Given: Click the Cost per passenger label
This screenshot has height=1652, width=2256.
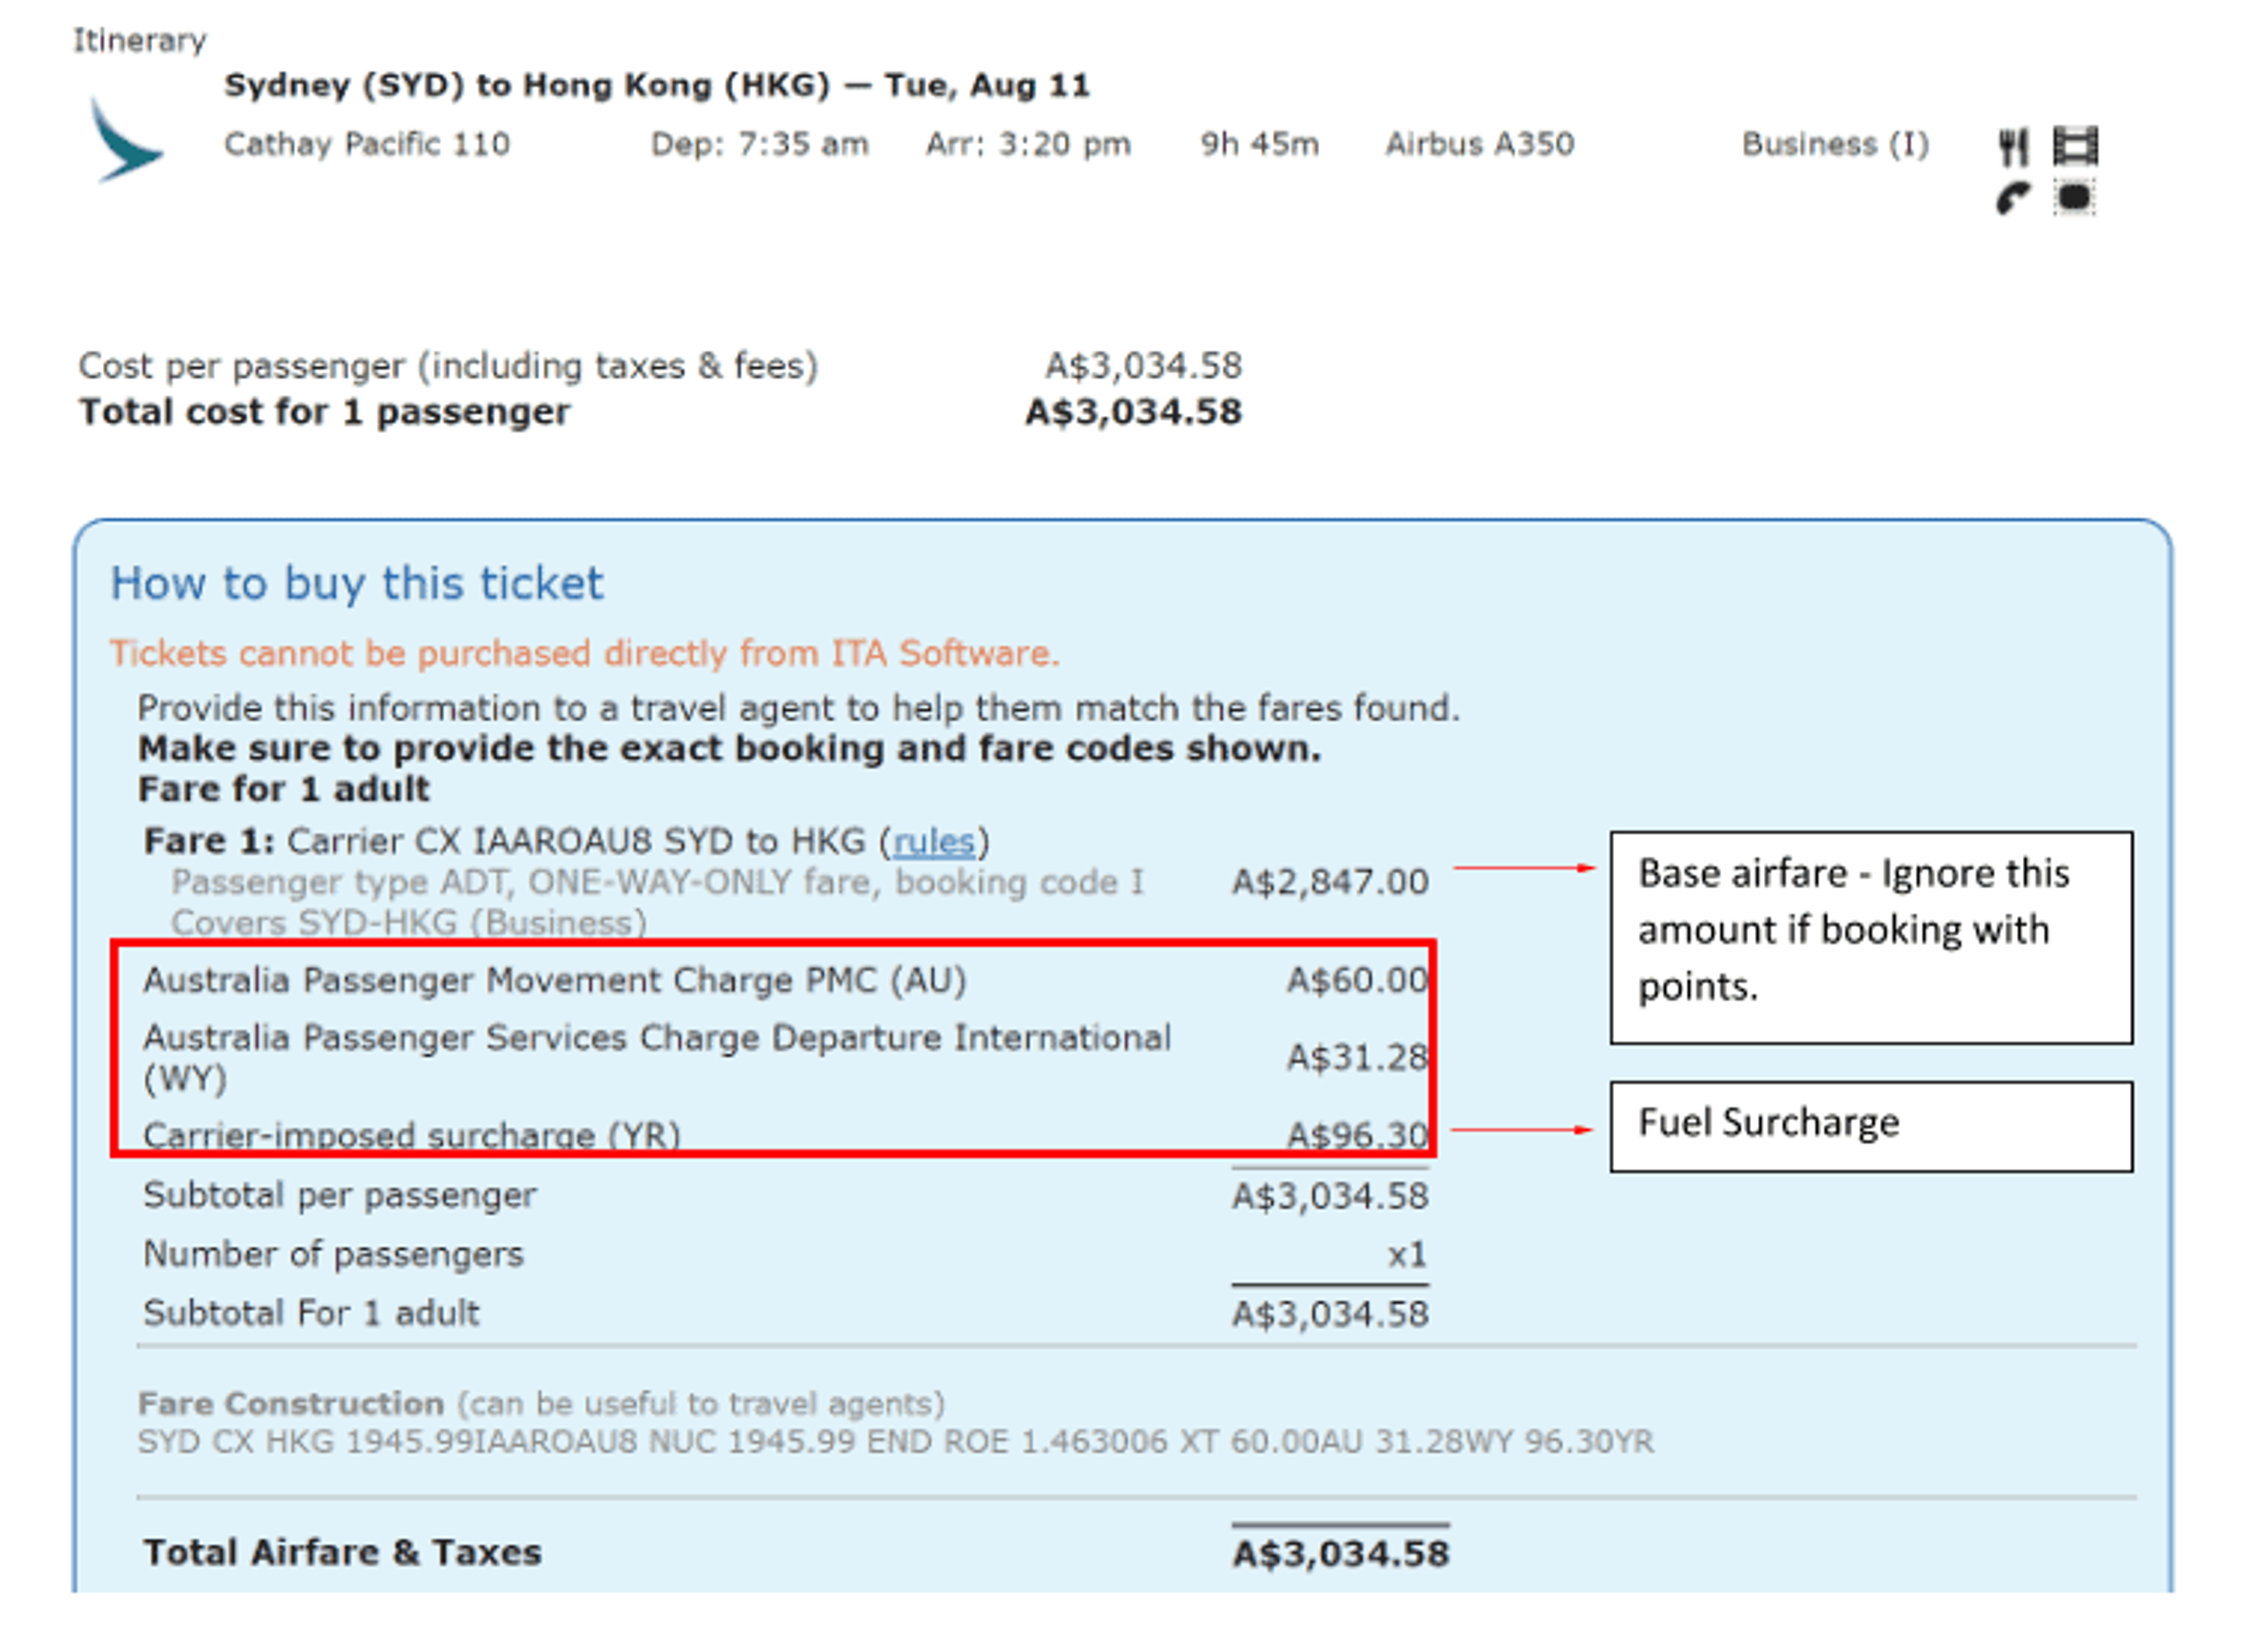Looking at the screenshot, I should coord(448,366).
